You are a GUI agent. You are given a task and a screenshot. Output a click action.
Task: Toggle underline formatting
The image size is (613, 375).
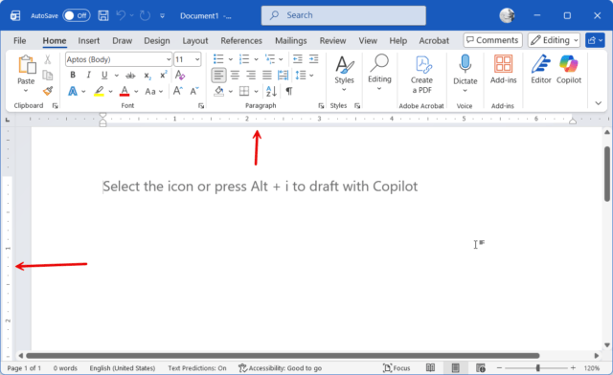104,75
